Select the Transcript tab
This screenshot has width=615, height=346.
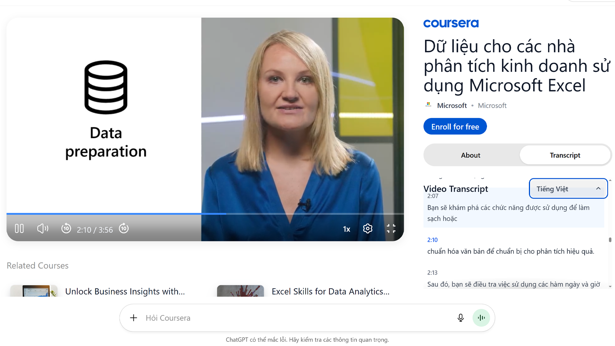[x=565, y=155]
